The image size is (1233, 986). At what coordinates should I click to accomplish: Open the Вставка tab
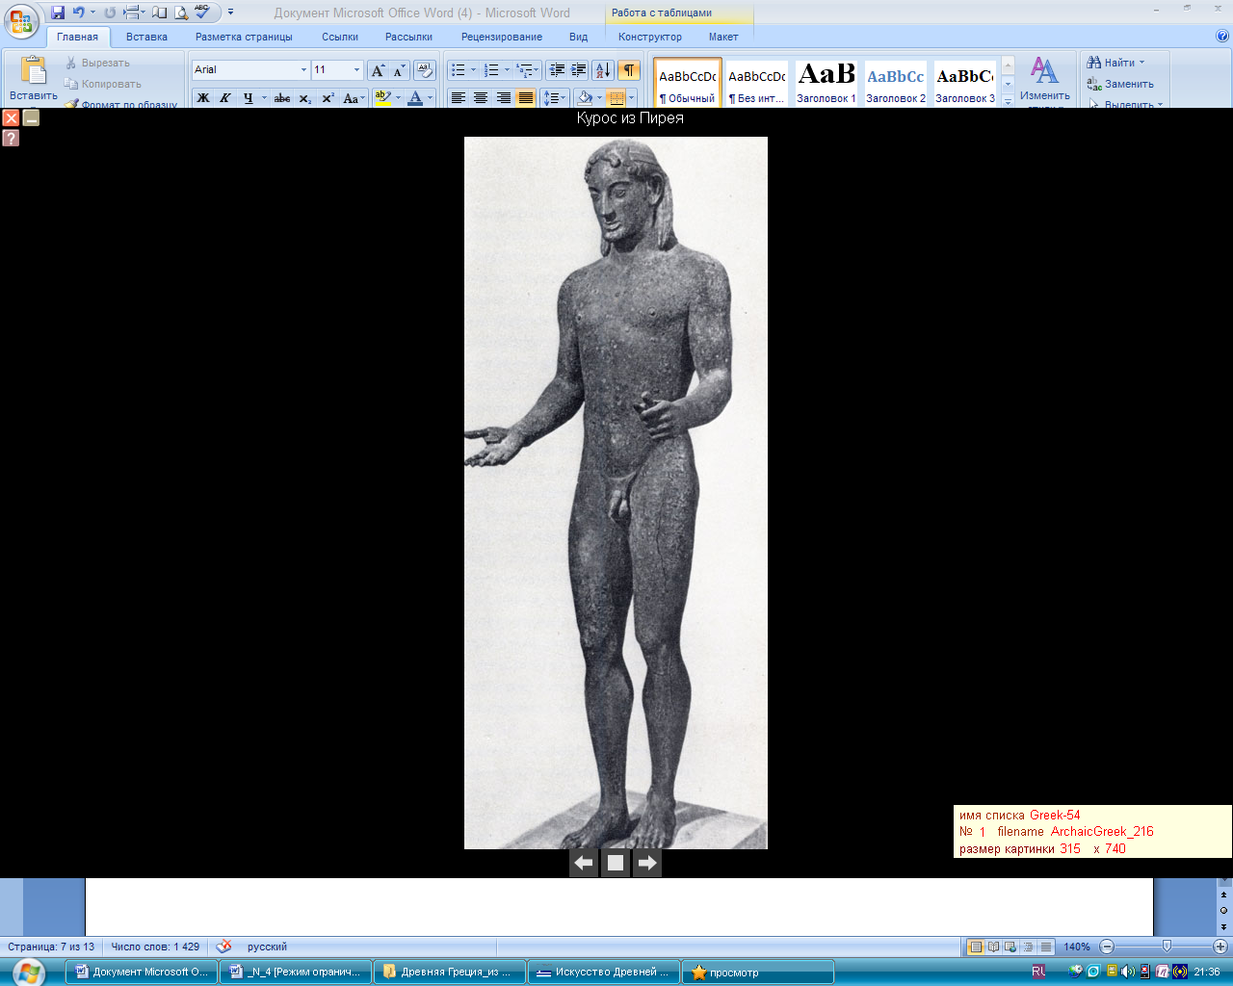[146, 37]
